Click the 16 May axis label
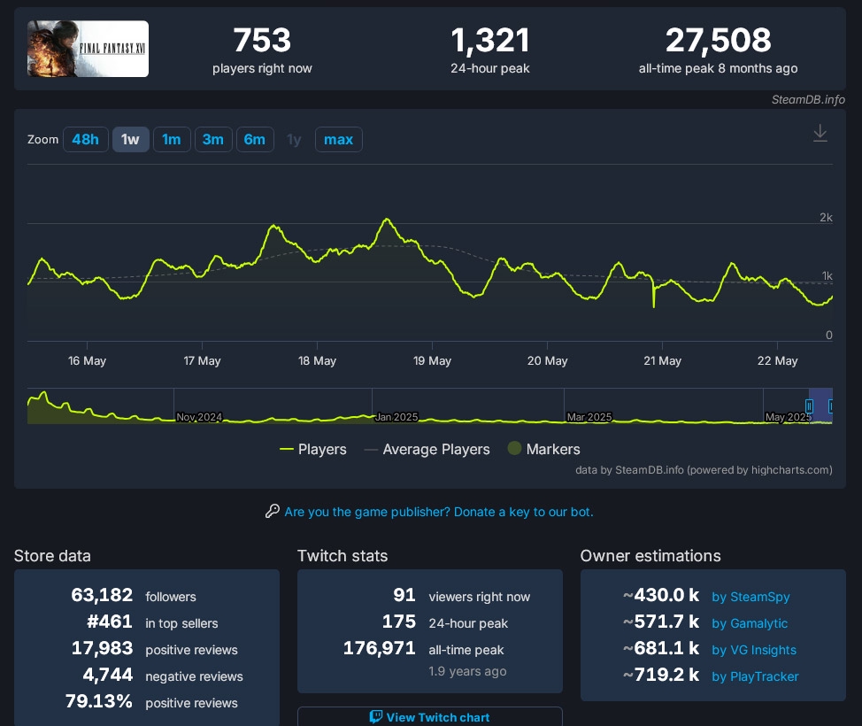This screenshot has width=862, height=726. [87, 361]
